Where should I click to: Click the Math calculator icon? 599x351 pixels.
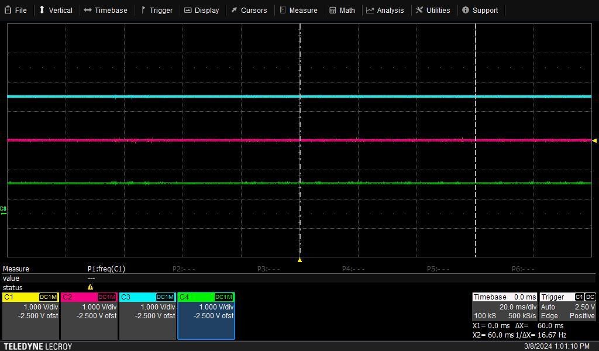coord(333,11)
